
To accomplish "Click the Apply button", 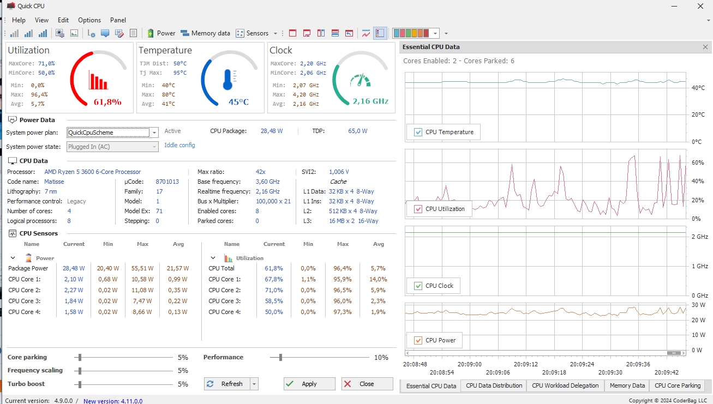I will tap(309, 384).
